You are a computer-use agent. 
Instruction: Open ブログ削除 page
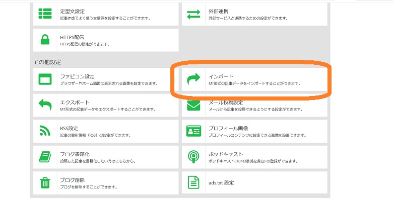[x=106, y=183]
